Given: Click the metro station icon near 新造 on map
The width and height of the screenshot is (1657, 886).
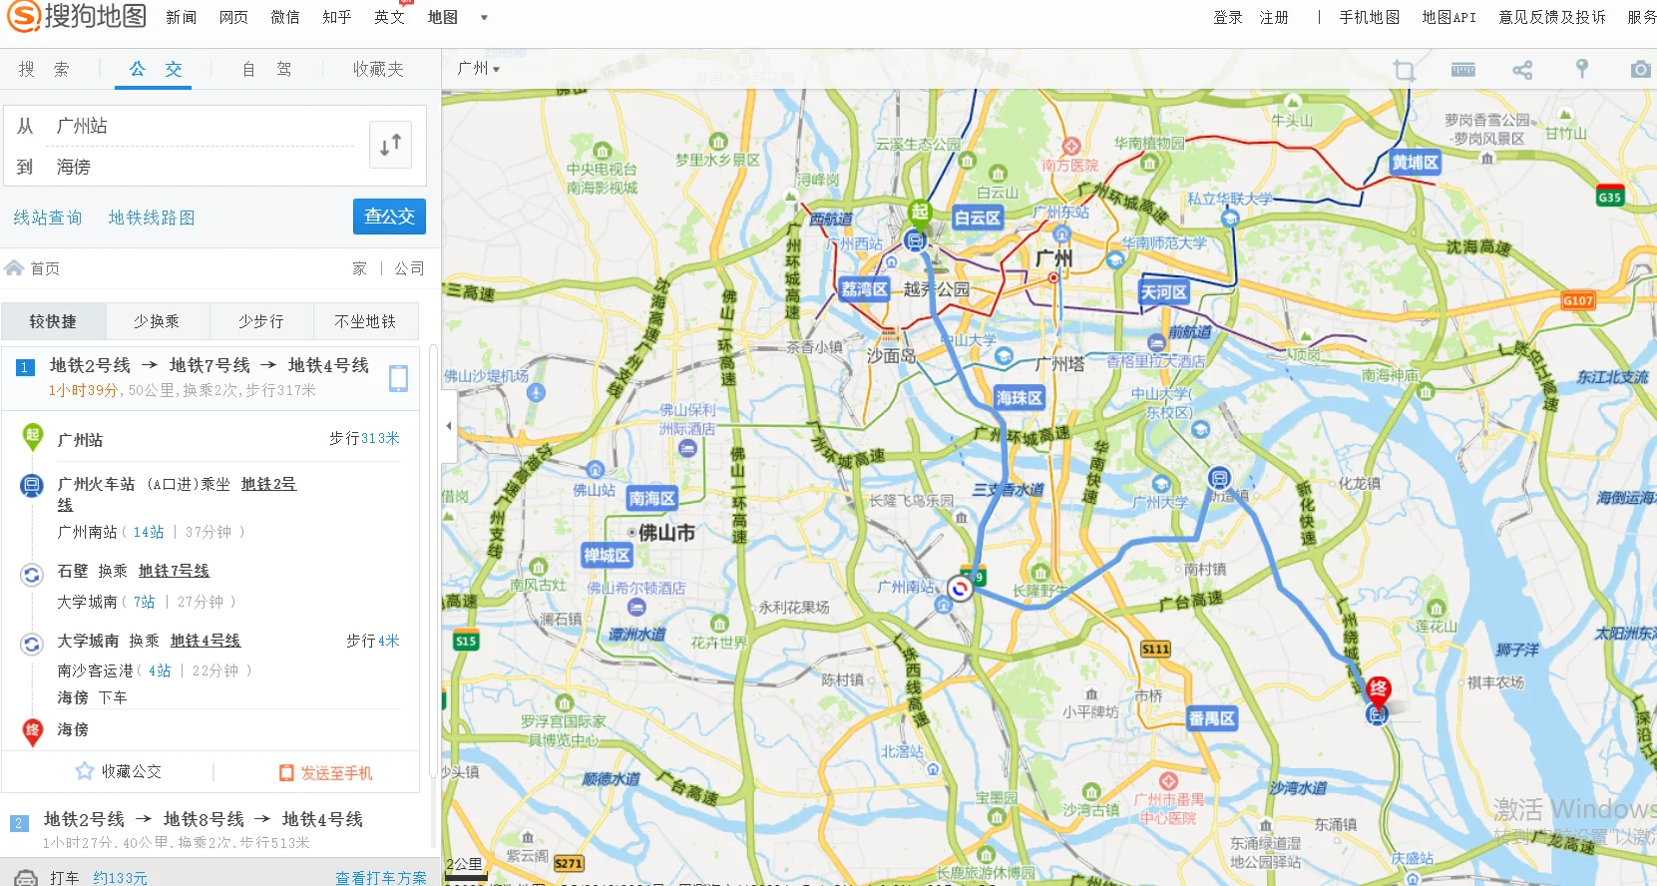Looking at the screenshot, I should click(1219, 478).
